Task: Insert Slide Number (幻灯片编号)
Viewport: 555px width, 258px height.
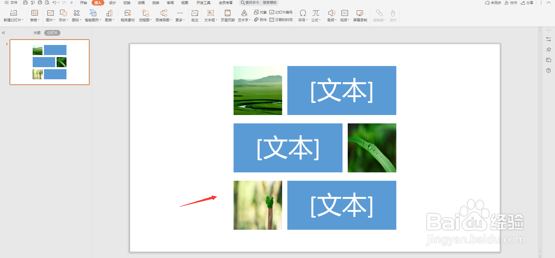Action: (x=281, y=12)
